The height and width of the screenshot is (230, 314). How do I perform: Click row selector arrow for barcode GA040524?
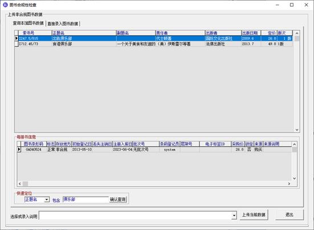click(x=19, y=150)
